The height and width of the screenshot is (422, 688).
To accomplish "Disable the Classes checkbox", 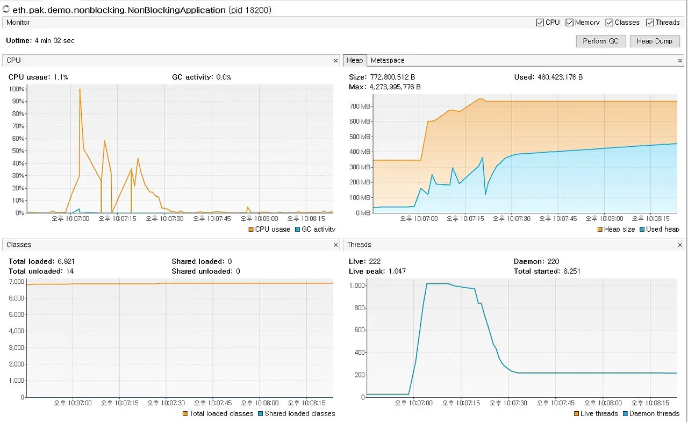I will [609, 23].
